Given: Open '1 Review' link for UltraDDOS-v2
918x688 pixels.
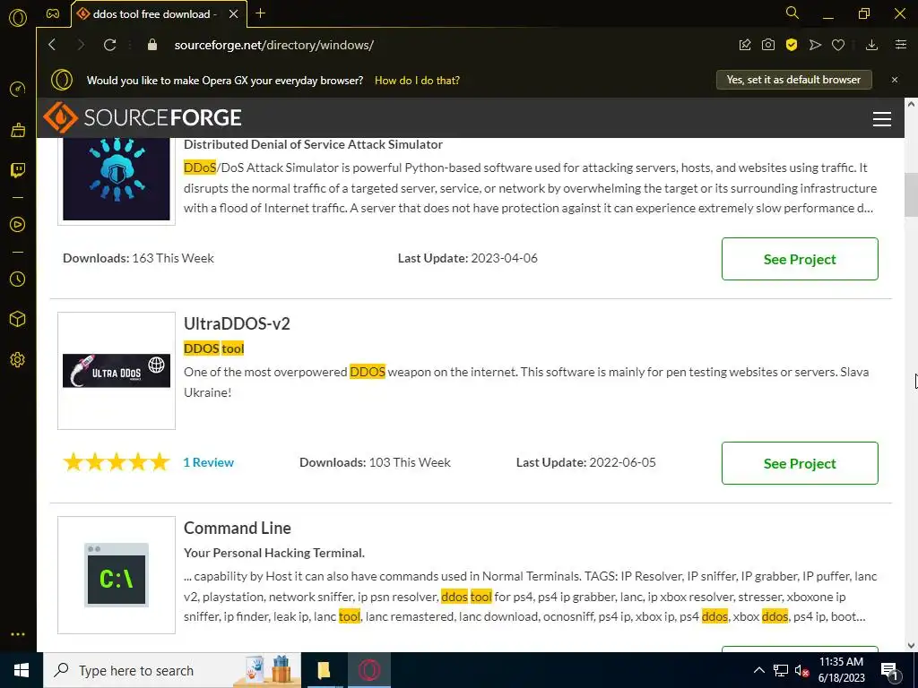Looking at the screenshot, I should [x=208, y=462].
